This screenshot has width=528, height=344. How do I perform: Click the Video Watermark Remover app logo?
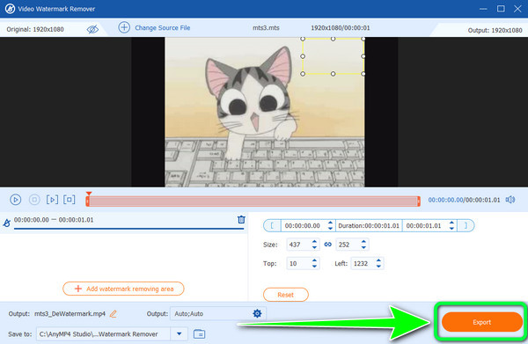pyautogui.click(x=10, y=9)
